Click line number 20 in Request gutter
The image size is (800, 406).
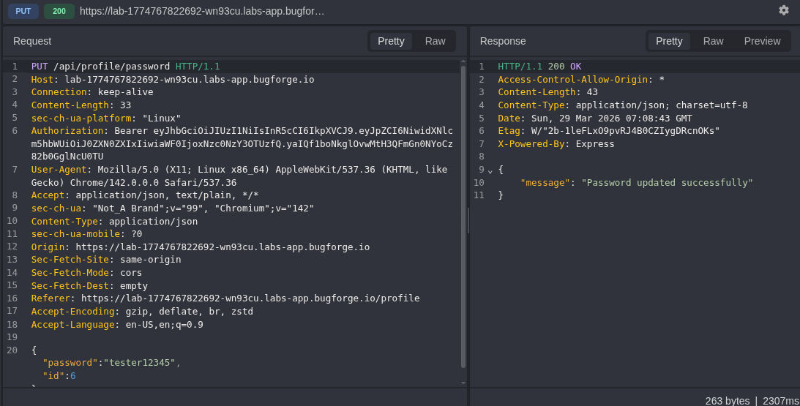(x=12, y=350)
